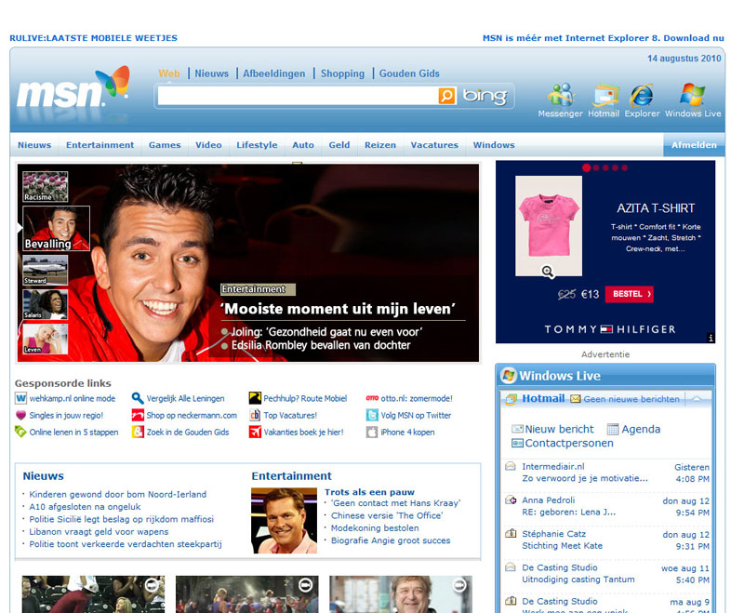
Task: Click the Afmelden sign-out button
Action: tap(694, 145)
